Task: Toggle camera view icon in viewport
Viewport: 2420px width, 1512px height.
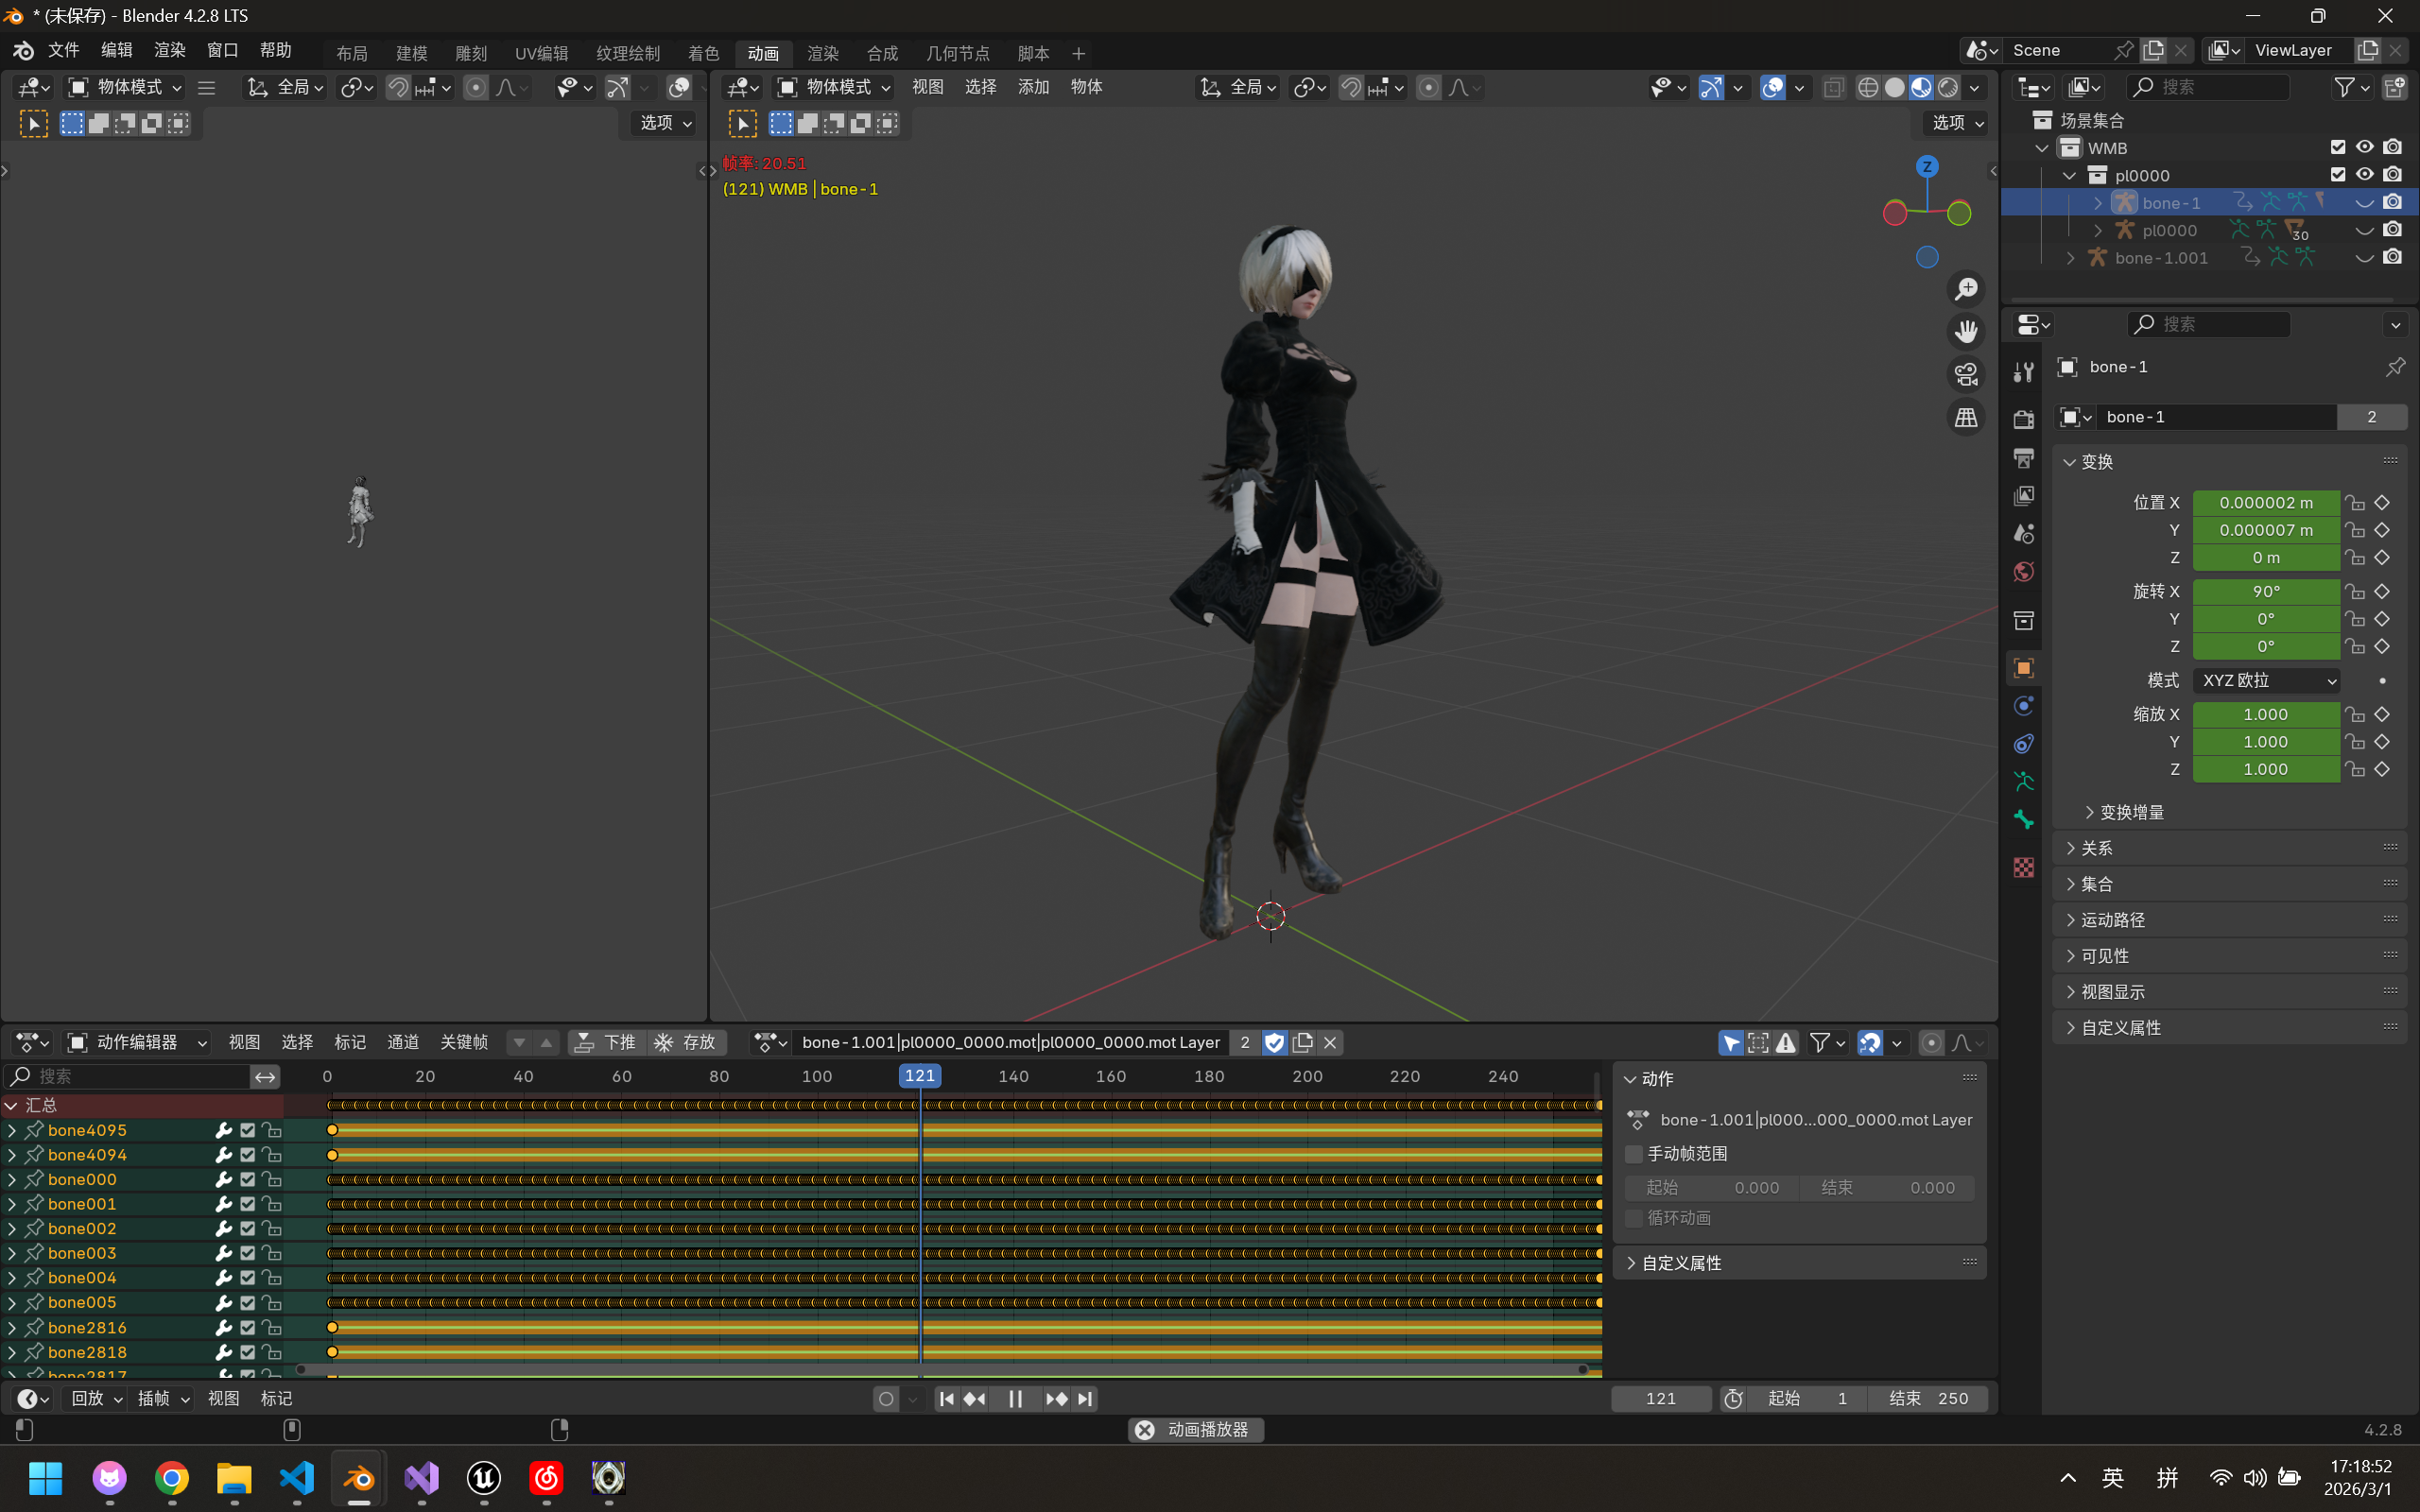Action: [x=1966, y=375]
